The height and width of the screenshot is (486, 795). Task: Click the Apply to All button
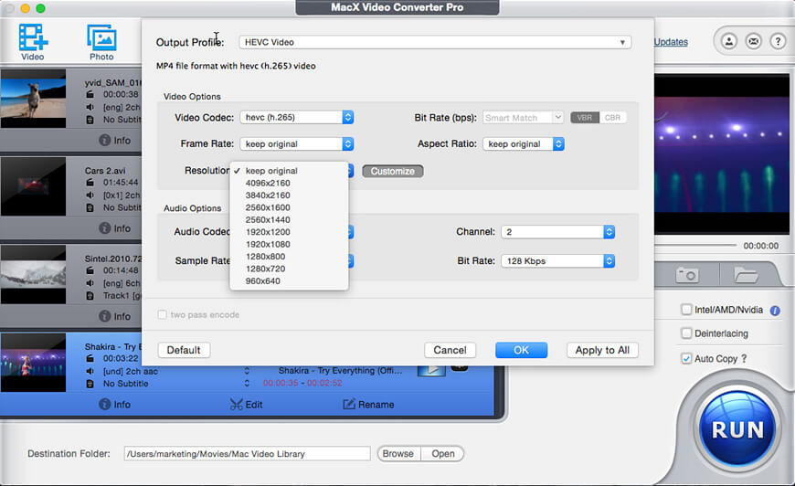tap(602, 350)
